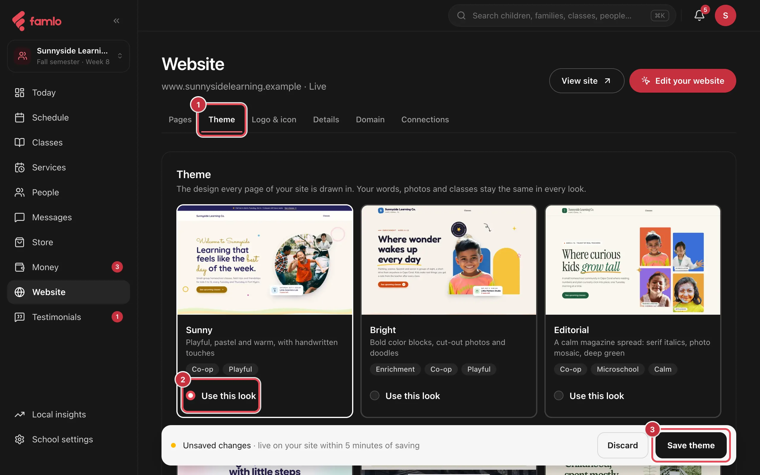Open Messages in the sidebar
760x475 pixels.
(69, 217)
